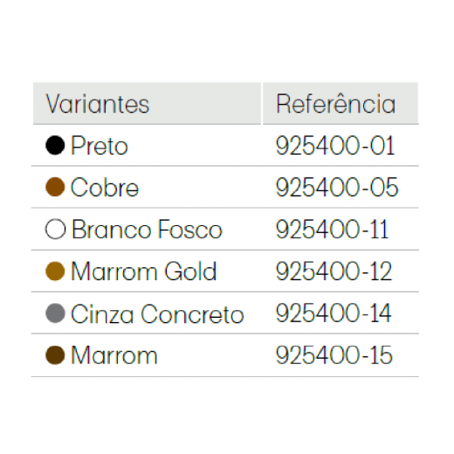Image resolution: width=454 pixels, height=454 pixels.
Task: Click the black Preto color swatch
Action: pos(55,145)
